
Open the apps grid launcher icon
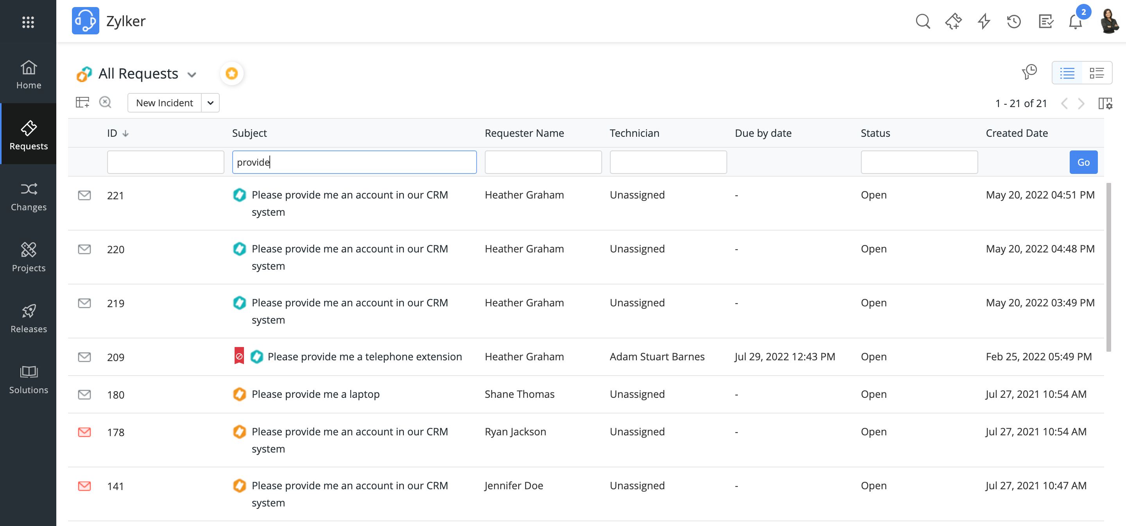point(28,22)
